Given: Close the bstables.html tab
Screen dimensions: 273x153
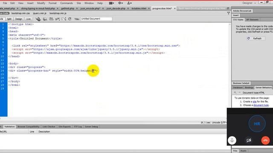Looking at the screenshot, I should [x=149, y=8].
